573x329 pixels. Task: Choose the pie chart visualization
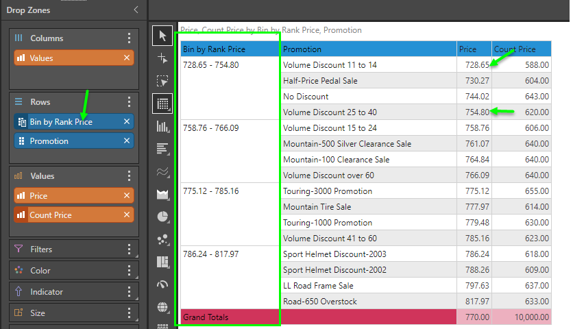162,217
